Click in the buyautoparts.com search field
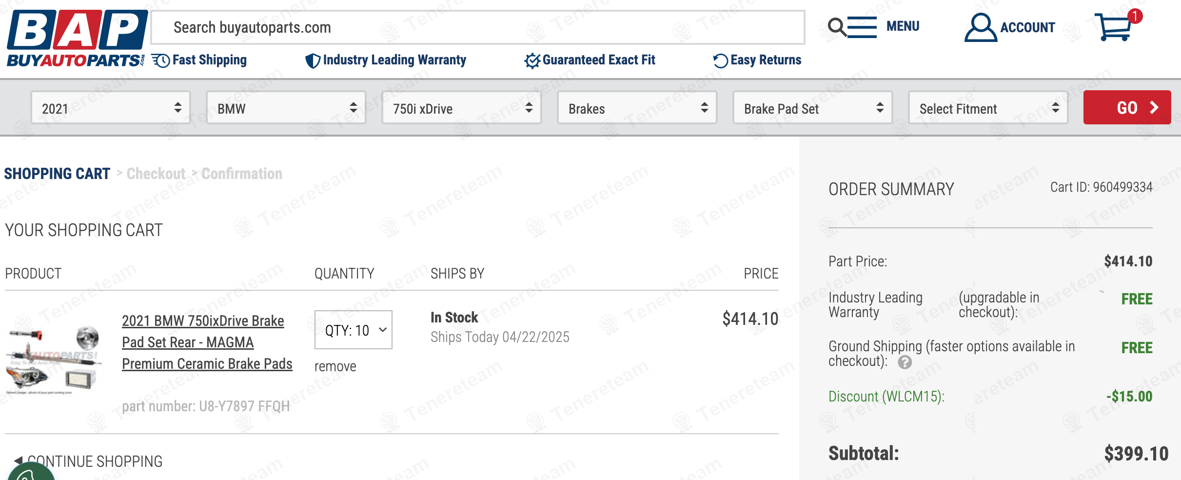Viewport: 1181px width, 480px height. click(478, 27)
